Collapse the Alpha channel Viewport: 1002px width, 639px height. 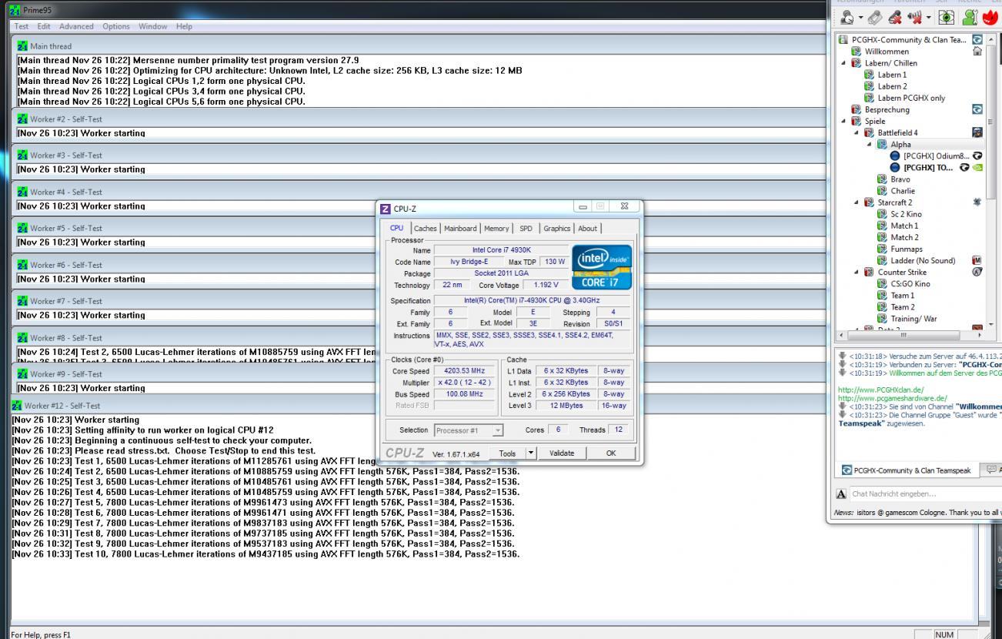[870, 144]
